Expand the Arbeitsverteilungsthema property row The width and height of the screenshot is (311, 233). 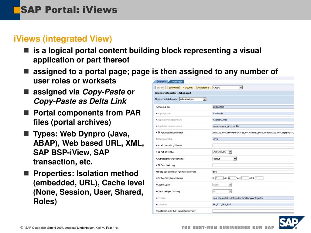click(x=156, y=145)
